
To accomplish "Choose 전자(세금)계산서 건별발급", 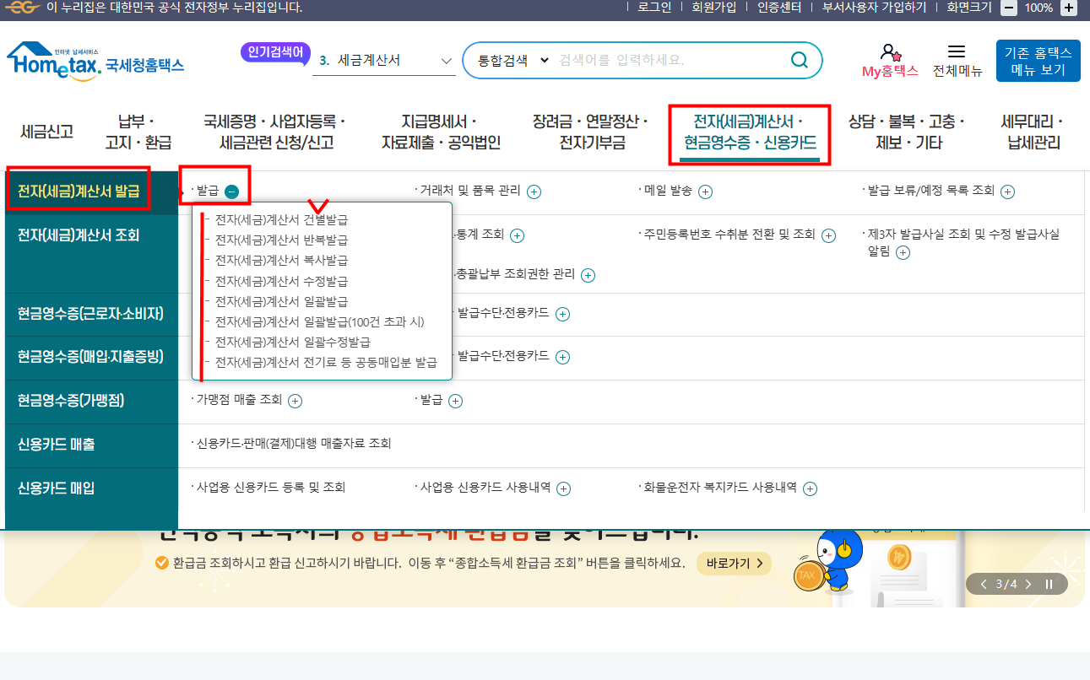I will tap(281, 219).
